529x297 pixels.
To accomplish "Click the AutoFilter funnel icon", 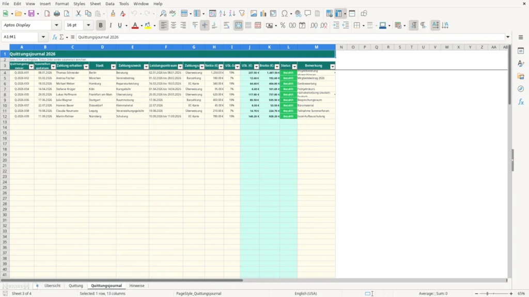I will (242, 13).
